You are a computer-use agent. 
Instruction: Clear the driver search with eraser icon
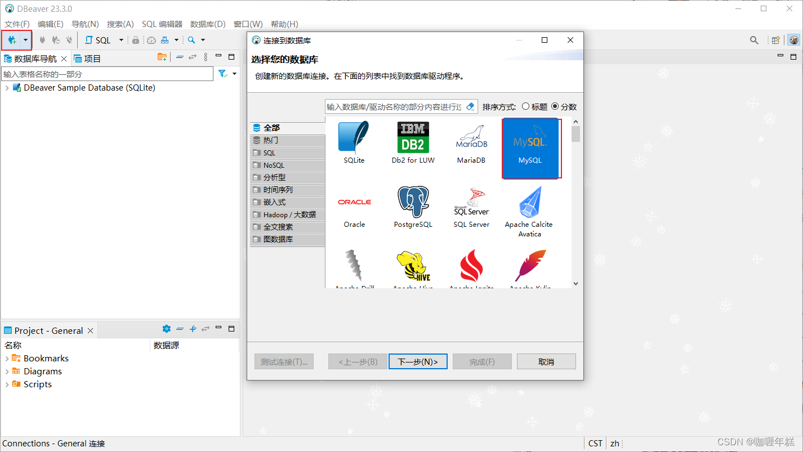(471, 106)
